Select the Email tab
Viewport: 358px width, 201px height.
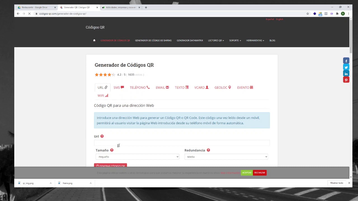(x=162, y=88)
